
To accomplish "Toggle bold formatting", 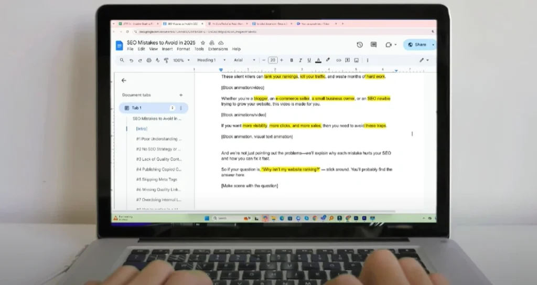I will 292,60.
